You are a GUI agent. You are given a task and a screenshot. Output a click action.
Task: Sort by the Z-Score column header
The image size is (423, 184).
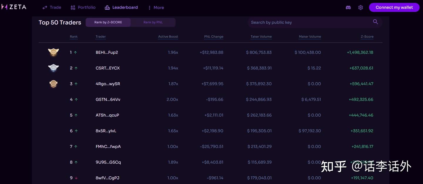(x=367, y=37)
